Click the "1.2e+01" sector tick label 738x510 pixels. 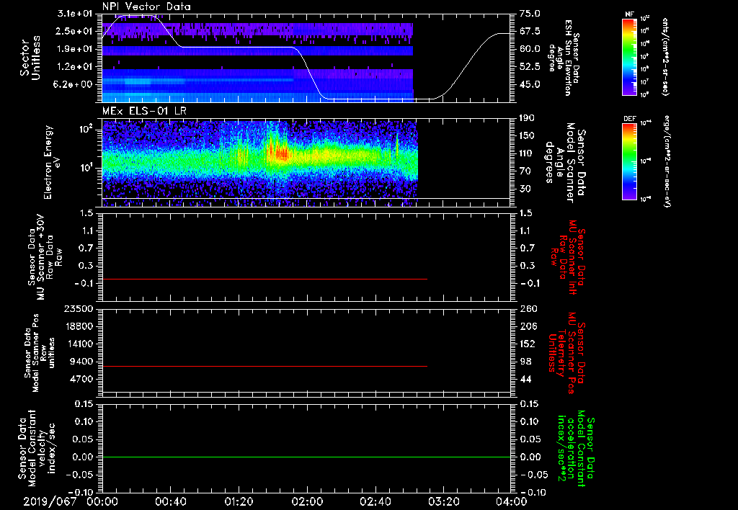[75, 67]
